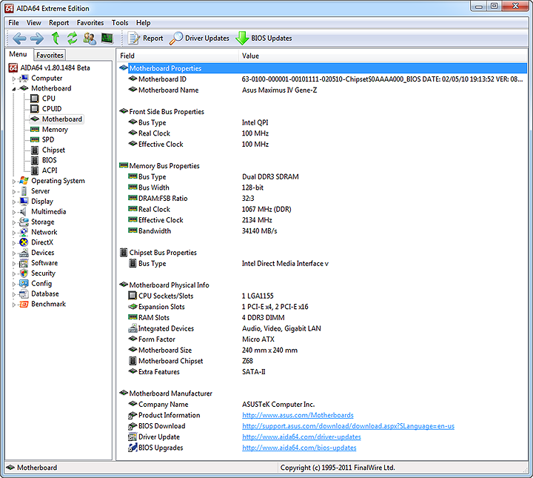
Task: Expand the Storage tree node
Action: [x=14, y=222]
